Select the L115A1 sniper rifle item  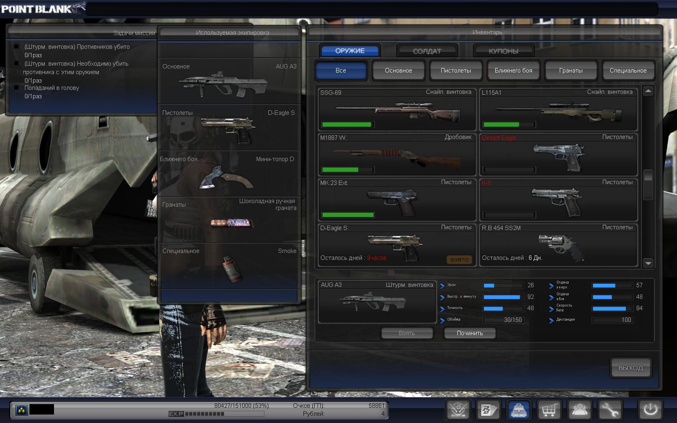[559, 110]
